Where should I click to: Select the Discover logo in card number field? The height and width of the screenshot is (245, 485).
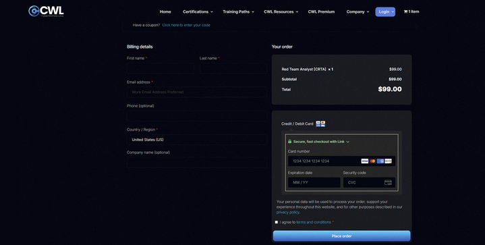click(388, 161)
